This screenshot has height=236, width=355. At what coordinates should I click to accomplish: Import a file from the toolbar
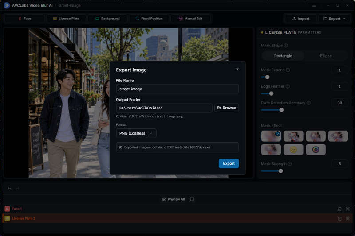pos(301,19)
